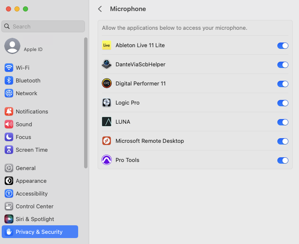Select Network in the sidebar
The width and height of the screenshot is (299, 244).
click(40, 93)
